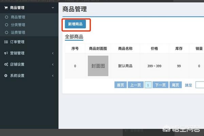Click the gear icon beside 系统设置
Image resolution: width=204 pixels, height=136 pixels.
pos(6,76)
